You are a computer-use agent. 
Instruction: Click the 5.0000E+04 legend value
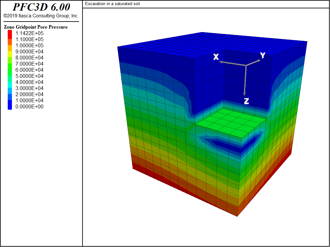coord(29,76)
